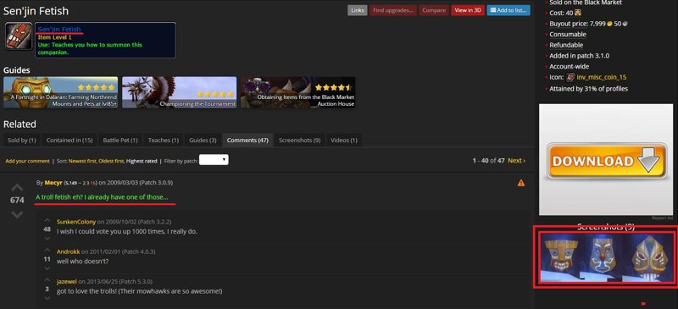Screen dimensions: 678x309
Task: Upvote Mecyr's comment with the up arrow
Action: (17, 188)
